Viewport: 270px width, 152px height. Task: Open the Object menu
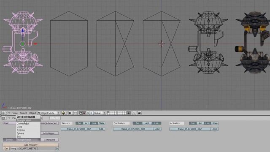click(32, 113)
